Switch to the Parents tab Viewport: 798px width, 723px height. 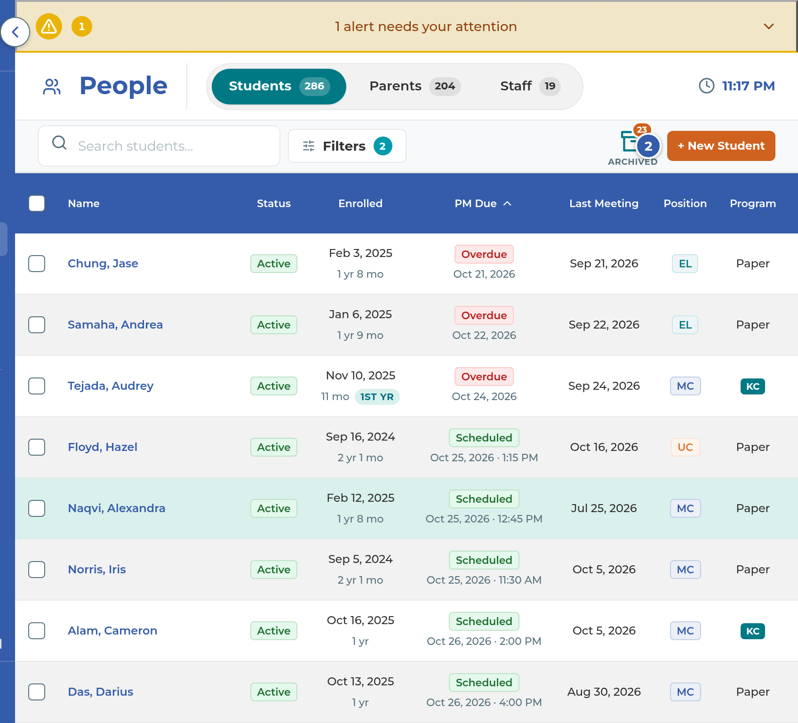(415, 86)
